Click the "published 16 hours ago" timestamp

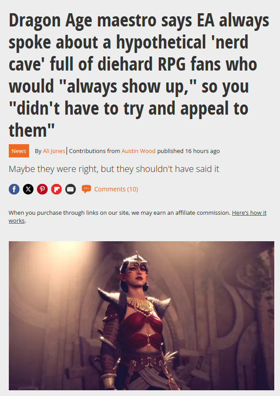188,151
